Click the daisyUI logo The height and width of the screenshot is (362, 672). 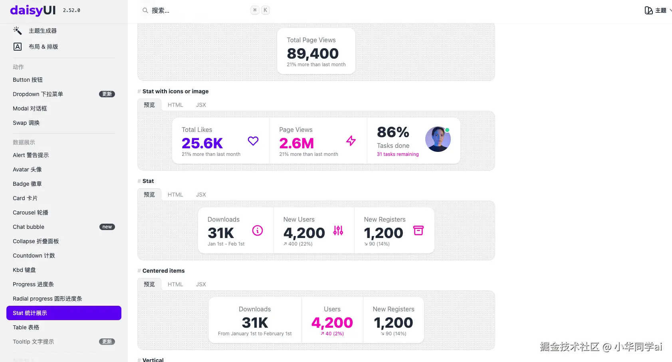point(33,10)
